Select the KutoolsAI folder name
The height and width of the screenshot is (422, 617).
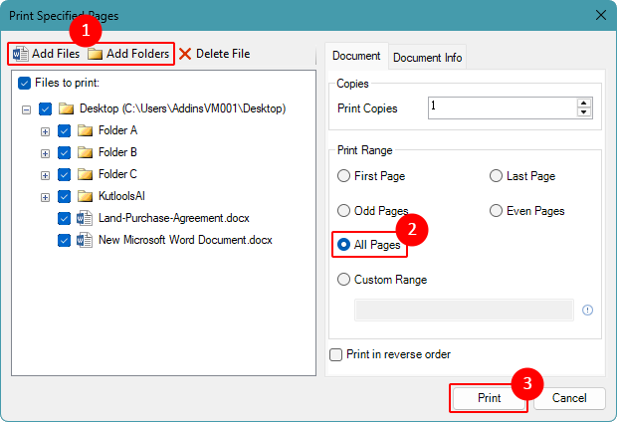pyautogui.click(x=121, y=196)
